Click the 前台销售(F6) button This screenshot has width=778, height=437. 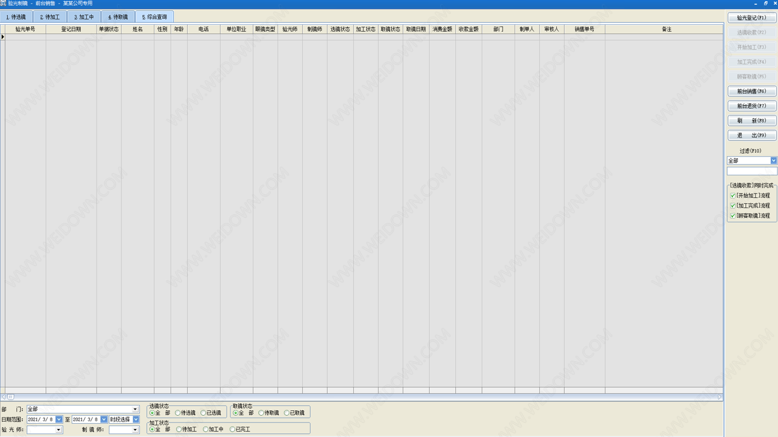752,92
